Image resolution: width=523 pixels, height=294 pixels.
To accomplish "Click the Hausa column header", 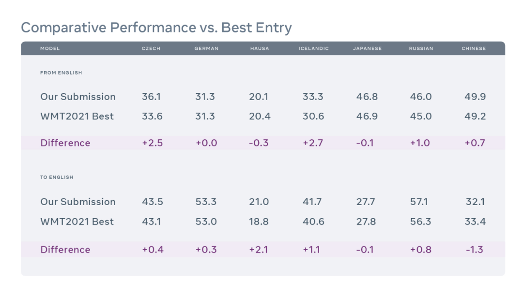I will (x=260, y=49).
